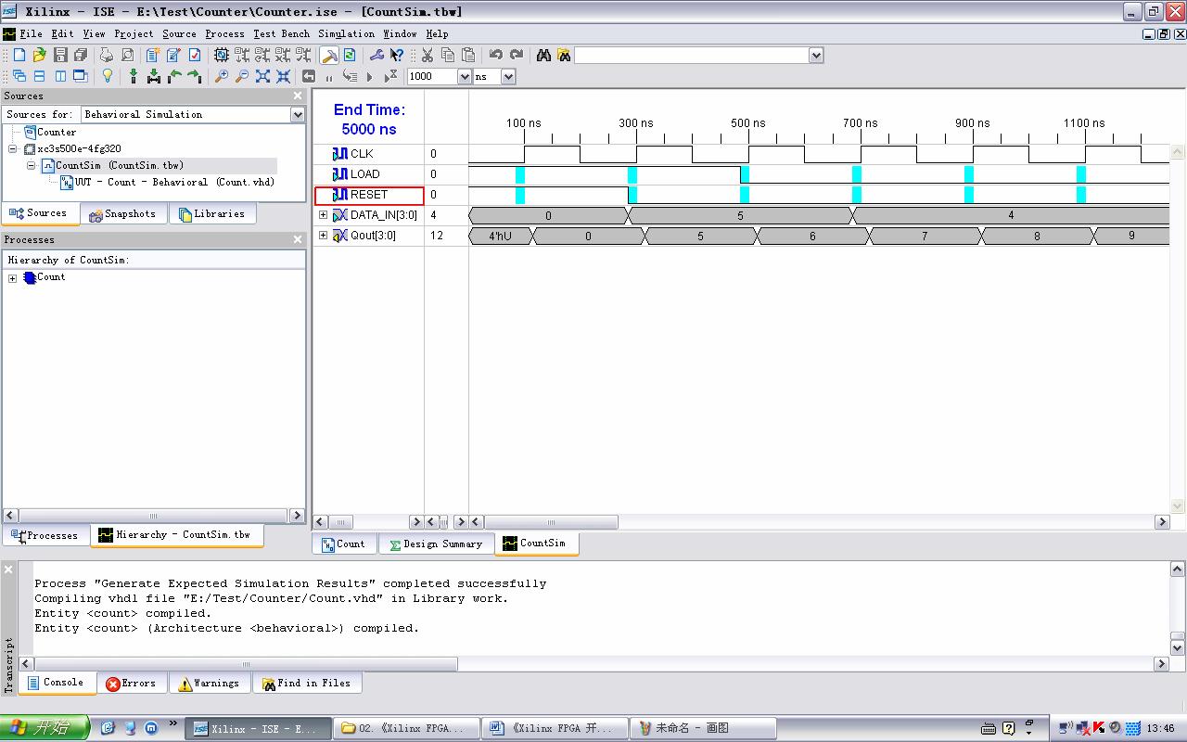Show the Errors tab in transcript

coord(131,684)
